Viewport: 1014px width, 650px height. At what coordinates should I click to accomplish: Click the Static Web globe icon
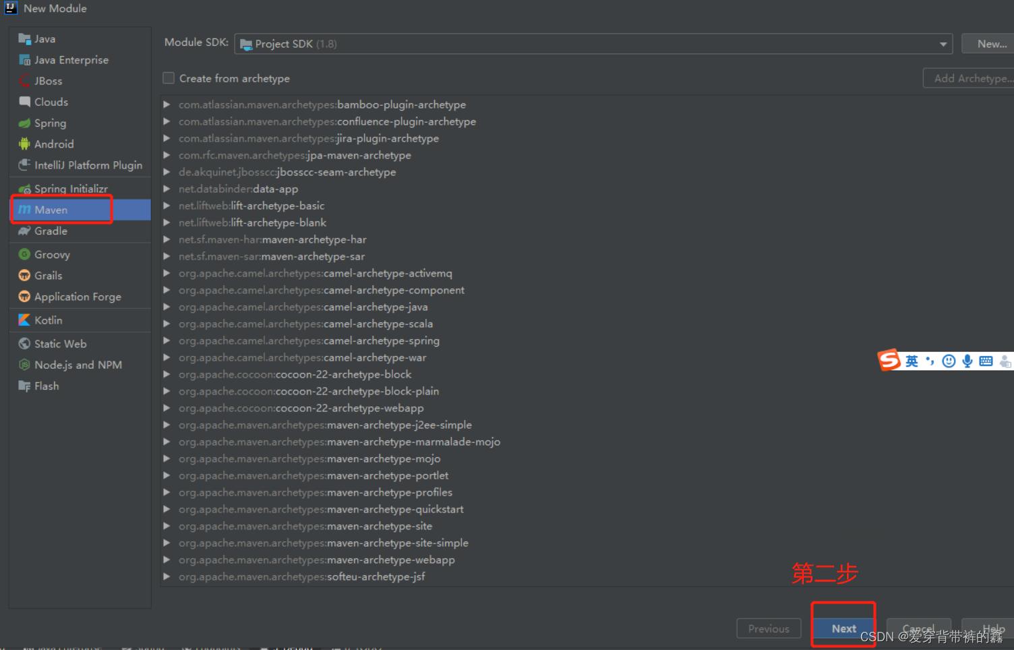(24, 344)
